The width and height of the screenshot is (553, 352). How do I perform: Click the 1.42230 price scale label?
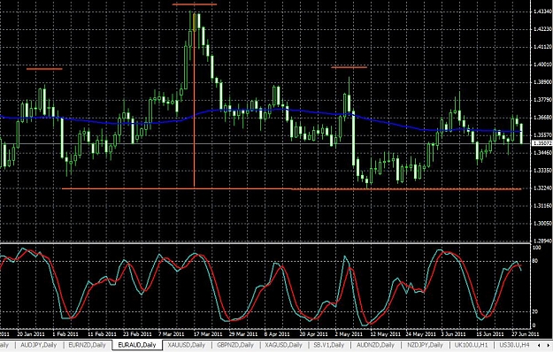click(x=542, y=29)
